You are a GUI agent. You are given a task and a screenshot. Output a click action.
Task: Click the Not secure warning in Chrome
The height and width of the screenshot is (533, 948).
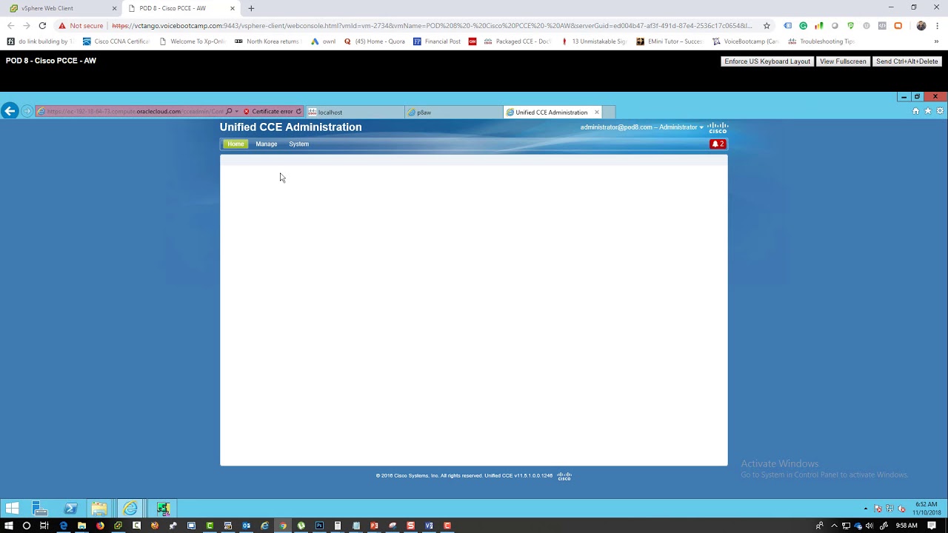pos(81,25)
